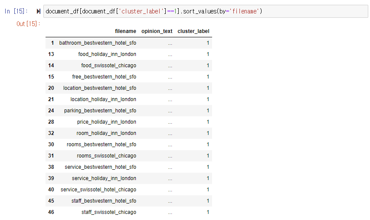
Task: Select the room_holiday_inn_london cell
Action: (106, 133)
